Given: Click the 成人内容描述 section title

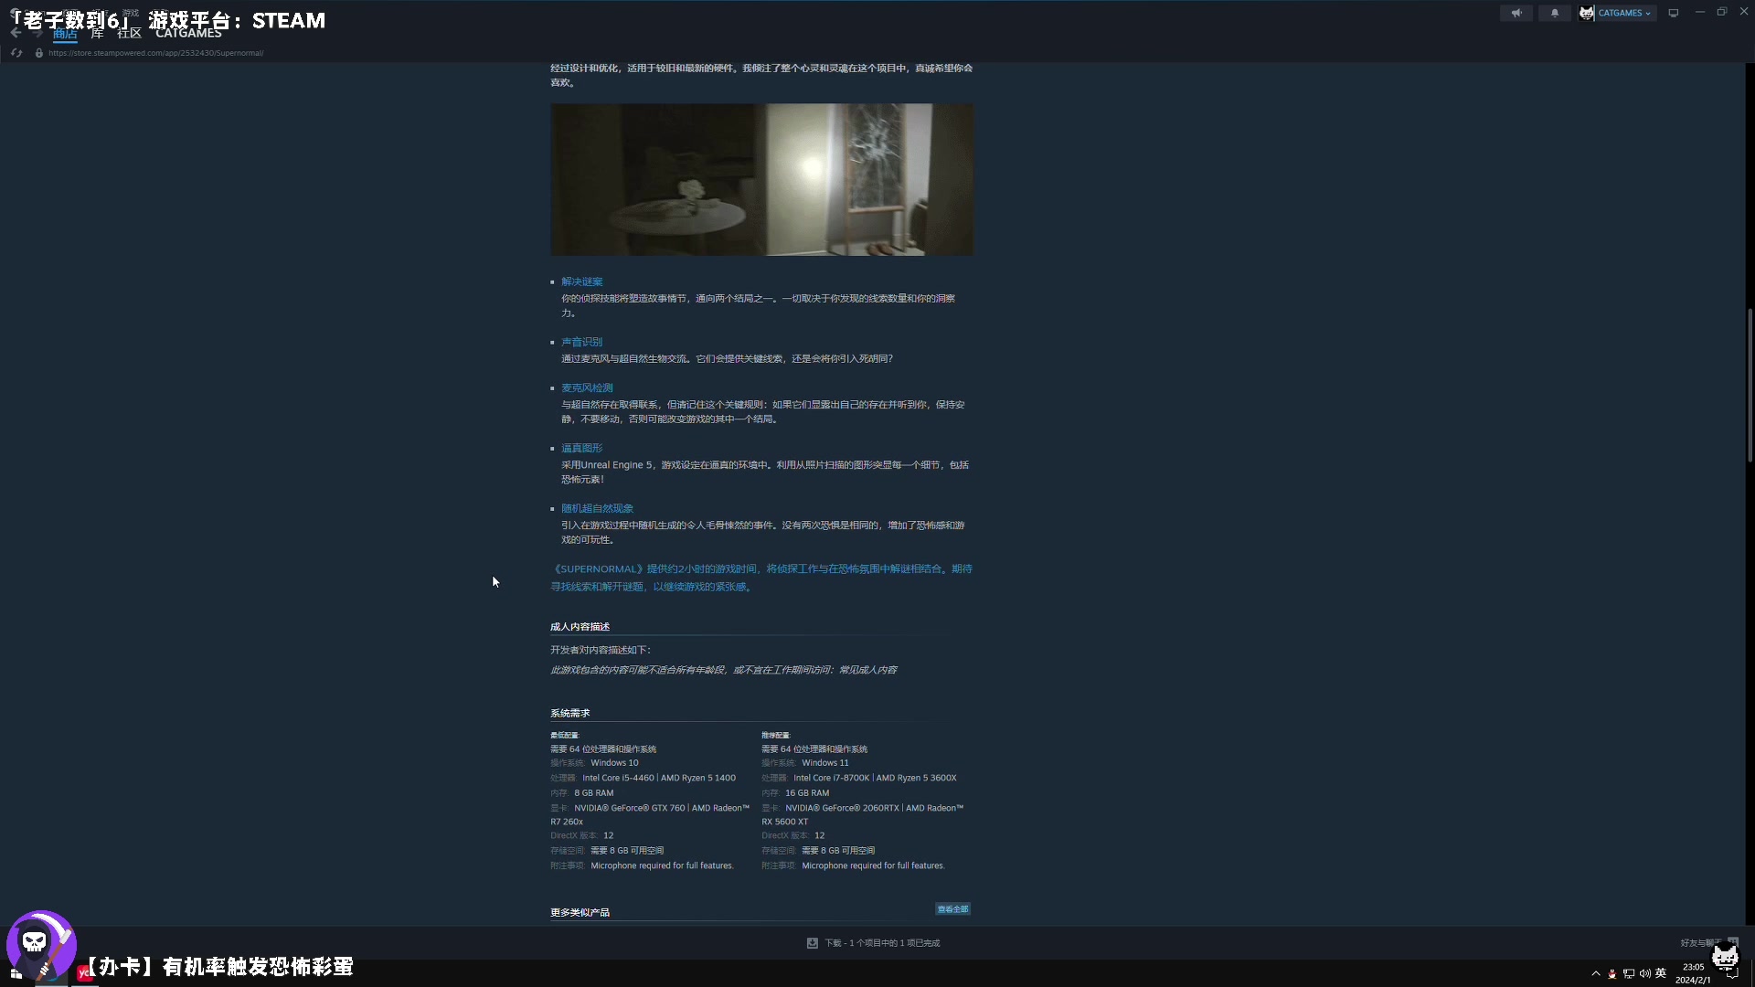Looking at the screenshot, I should [x=580, y=627].
